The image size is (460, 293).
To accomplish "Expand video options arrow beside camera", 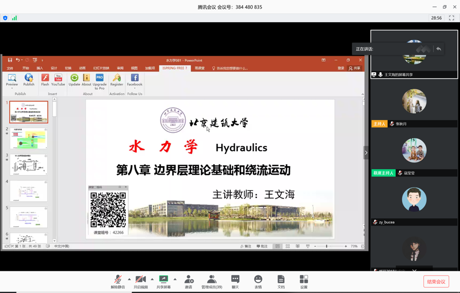I will [x=152, y=279].
